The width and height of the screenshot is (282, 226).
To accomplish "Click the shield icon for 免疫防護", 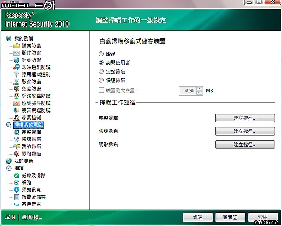I will [16, 89].
